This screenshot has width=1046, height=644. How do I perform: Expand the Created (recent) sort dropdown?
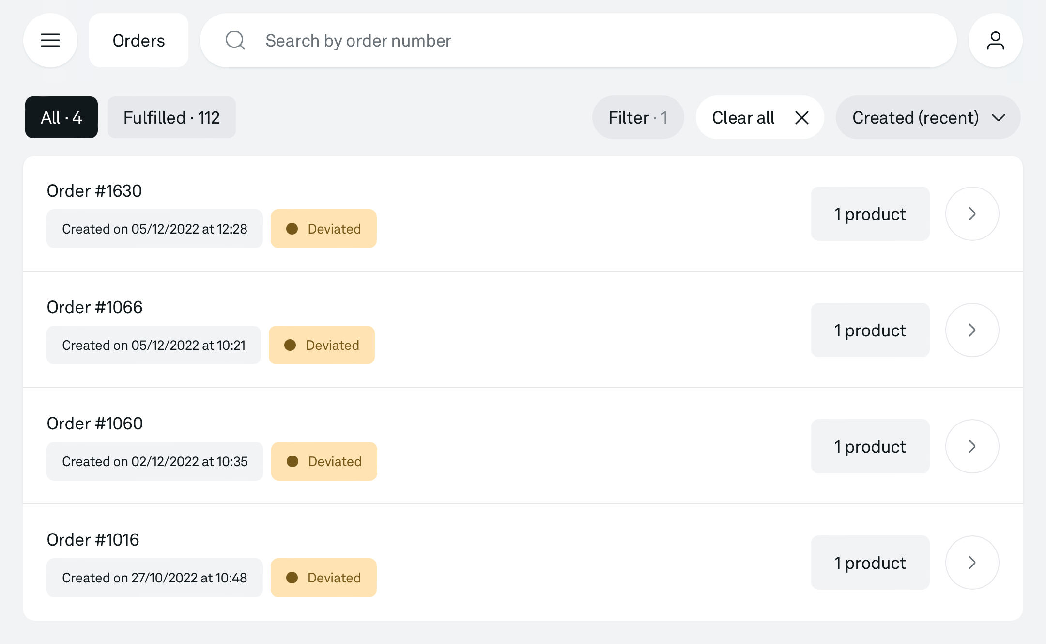[x=928, y=118]
